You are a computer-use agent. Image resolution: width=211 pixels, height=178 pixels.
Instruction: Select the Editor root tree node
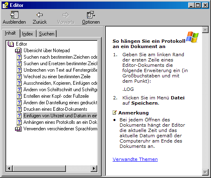(22, 44)
